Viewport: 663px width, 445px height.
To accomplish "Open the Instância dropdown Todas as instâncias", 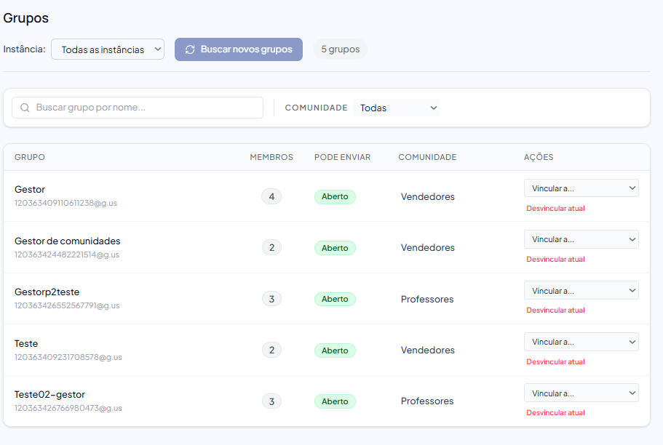I will pos(108,49).
